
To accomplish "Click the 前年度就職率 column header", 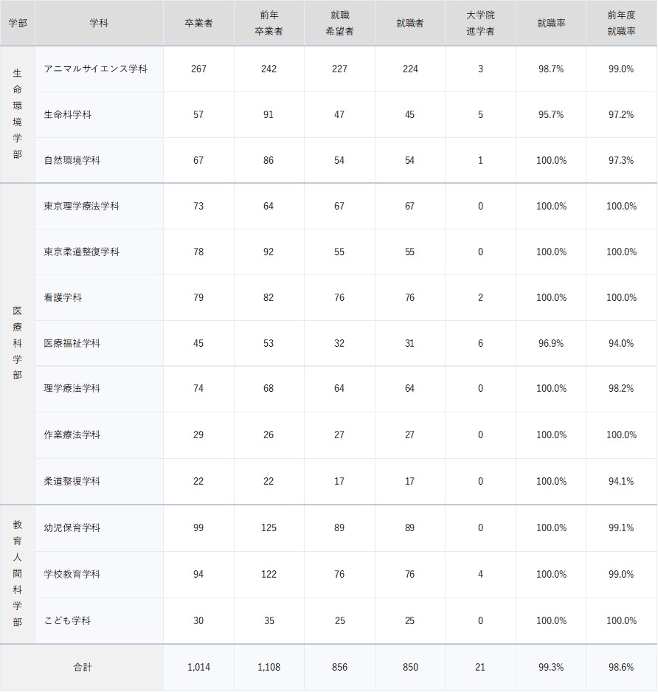I will pyautogui.click(x=621, y=23).
